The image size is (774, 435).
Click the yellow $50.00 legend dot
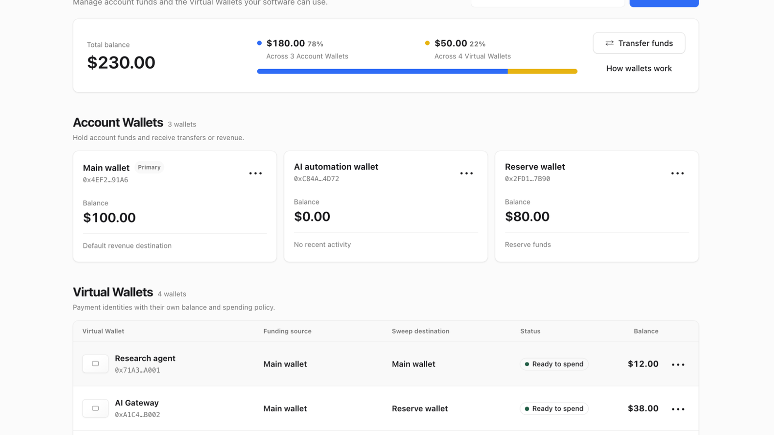click(x=427, y=43)
